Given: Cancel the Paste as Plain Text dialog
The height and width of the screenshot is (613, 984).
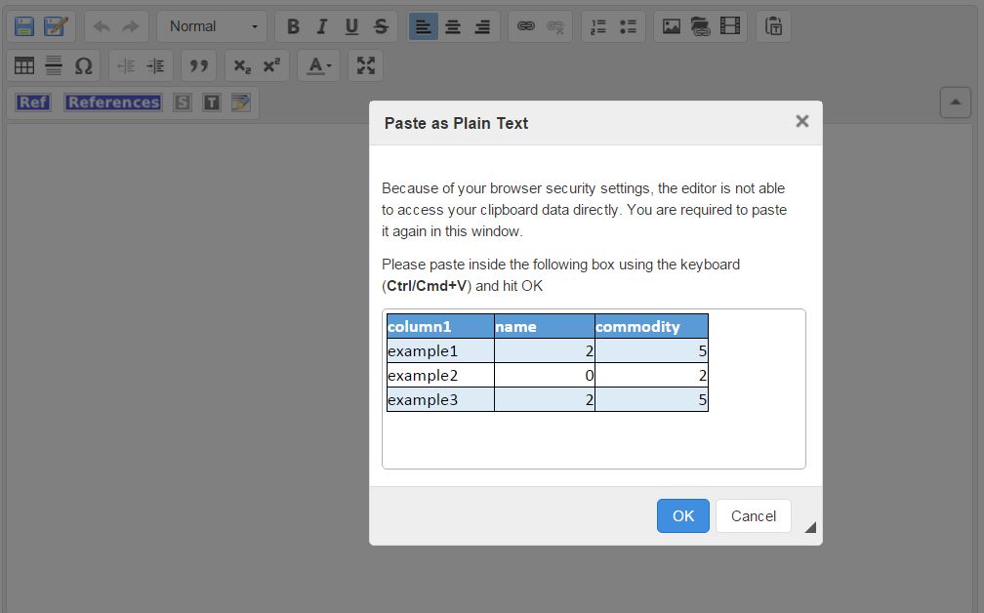Looking at the screenshot, I should [753, 515].
